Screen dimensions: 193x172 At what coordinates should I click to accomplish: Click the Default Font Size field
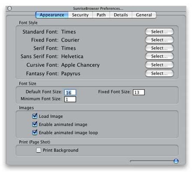pyautogui.click(x=70, y=93)
